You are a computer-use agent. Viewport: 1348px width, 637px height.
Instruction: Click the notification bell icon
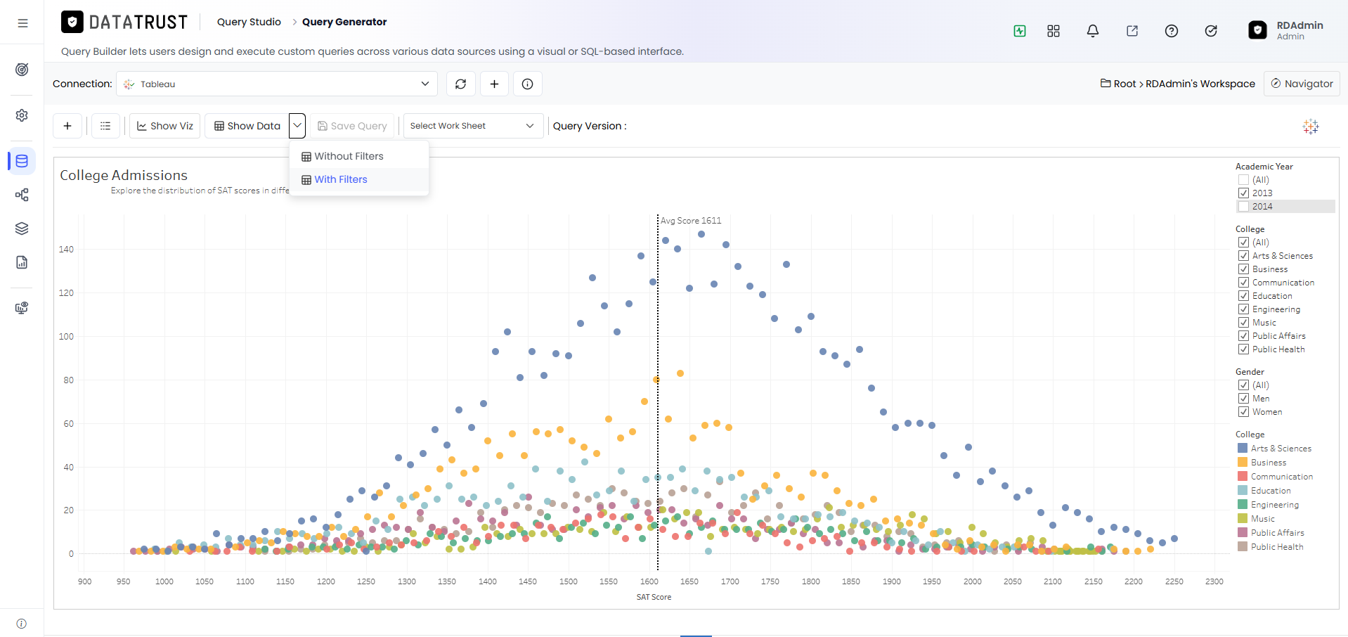(x=1092, y=31)
